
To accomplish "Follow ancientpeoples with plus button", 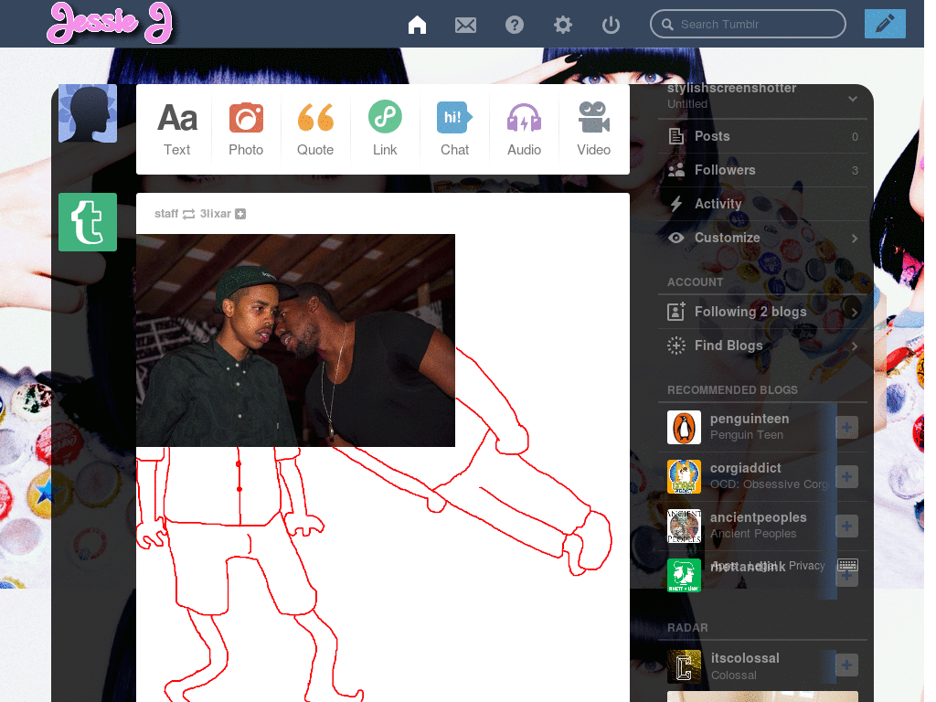I will tap(846, 526).
